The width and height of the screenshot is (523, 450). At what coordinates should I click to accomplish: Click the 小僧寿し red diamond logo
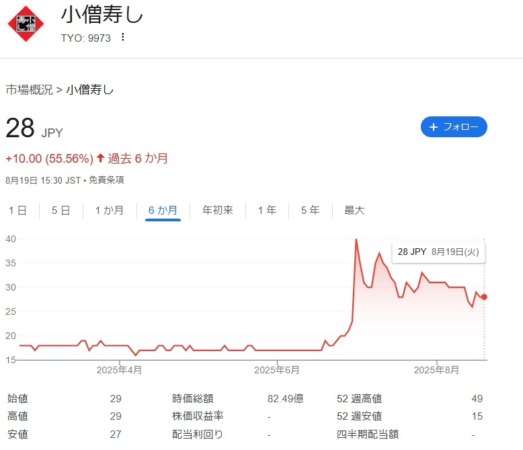point(26,24)
